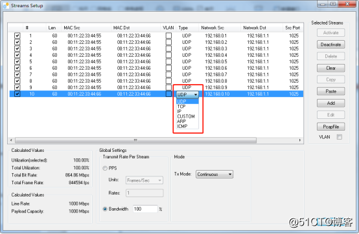Untick the checkbox for stream 1
Screen dimensions: 359x234
click(17, 36)
